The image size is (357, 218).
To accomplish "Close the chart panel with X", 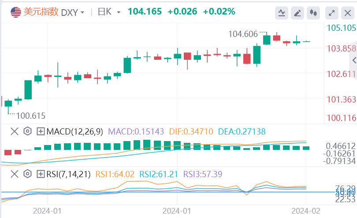I will [348, 13].
